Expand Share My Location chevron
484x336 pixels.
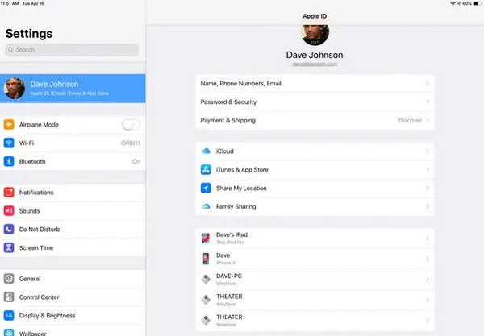pos(428,188)
